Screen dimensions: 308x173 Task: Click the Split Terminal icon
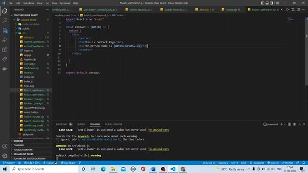coord(289,124)
